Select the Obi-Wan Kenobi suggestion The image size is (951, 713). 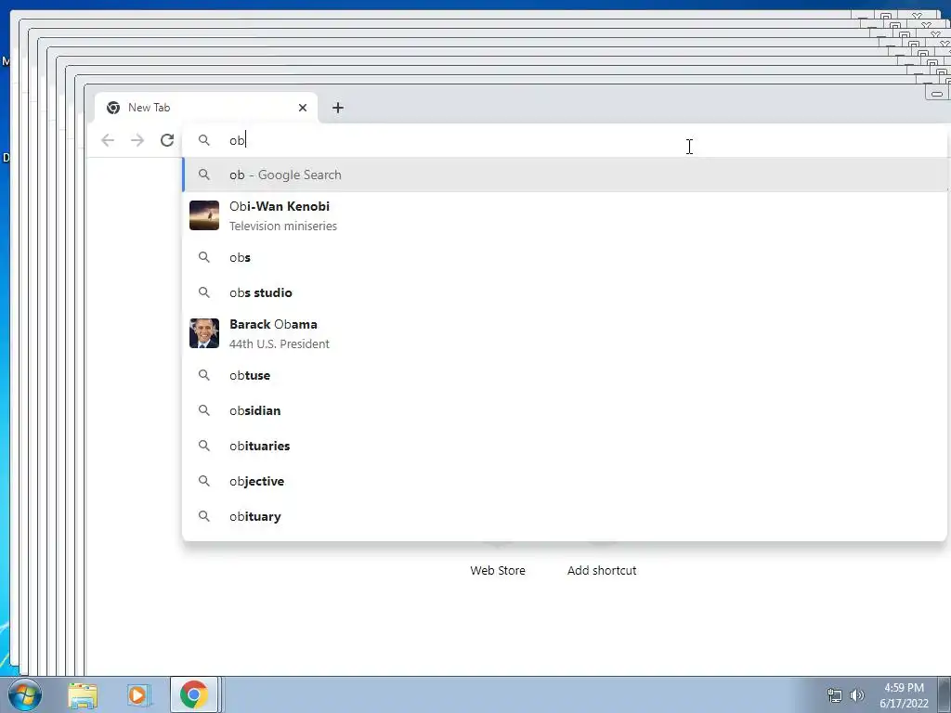564,215
